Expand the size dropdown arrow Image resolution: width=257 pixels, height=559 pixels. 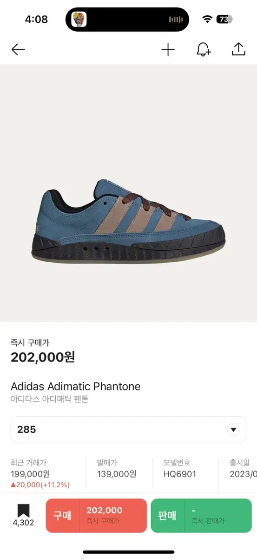point(233,429)
